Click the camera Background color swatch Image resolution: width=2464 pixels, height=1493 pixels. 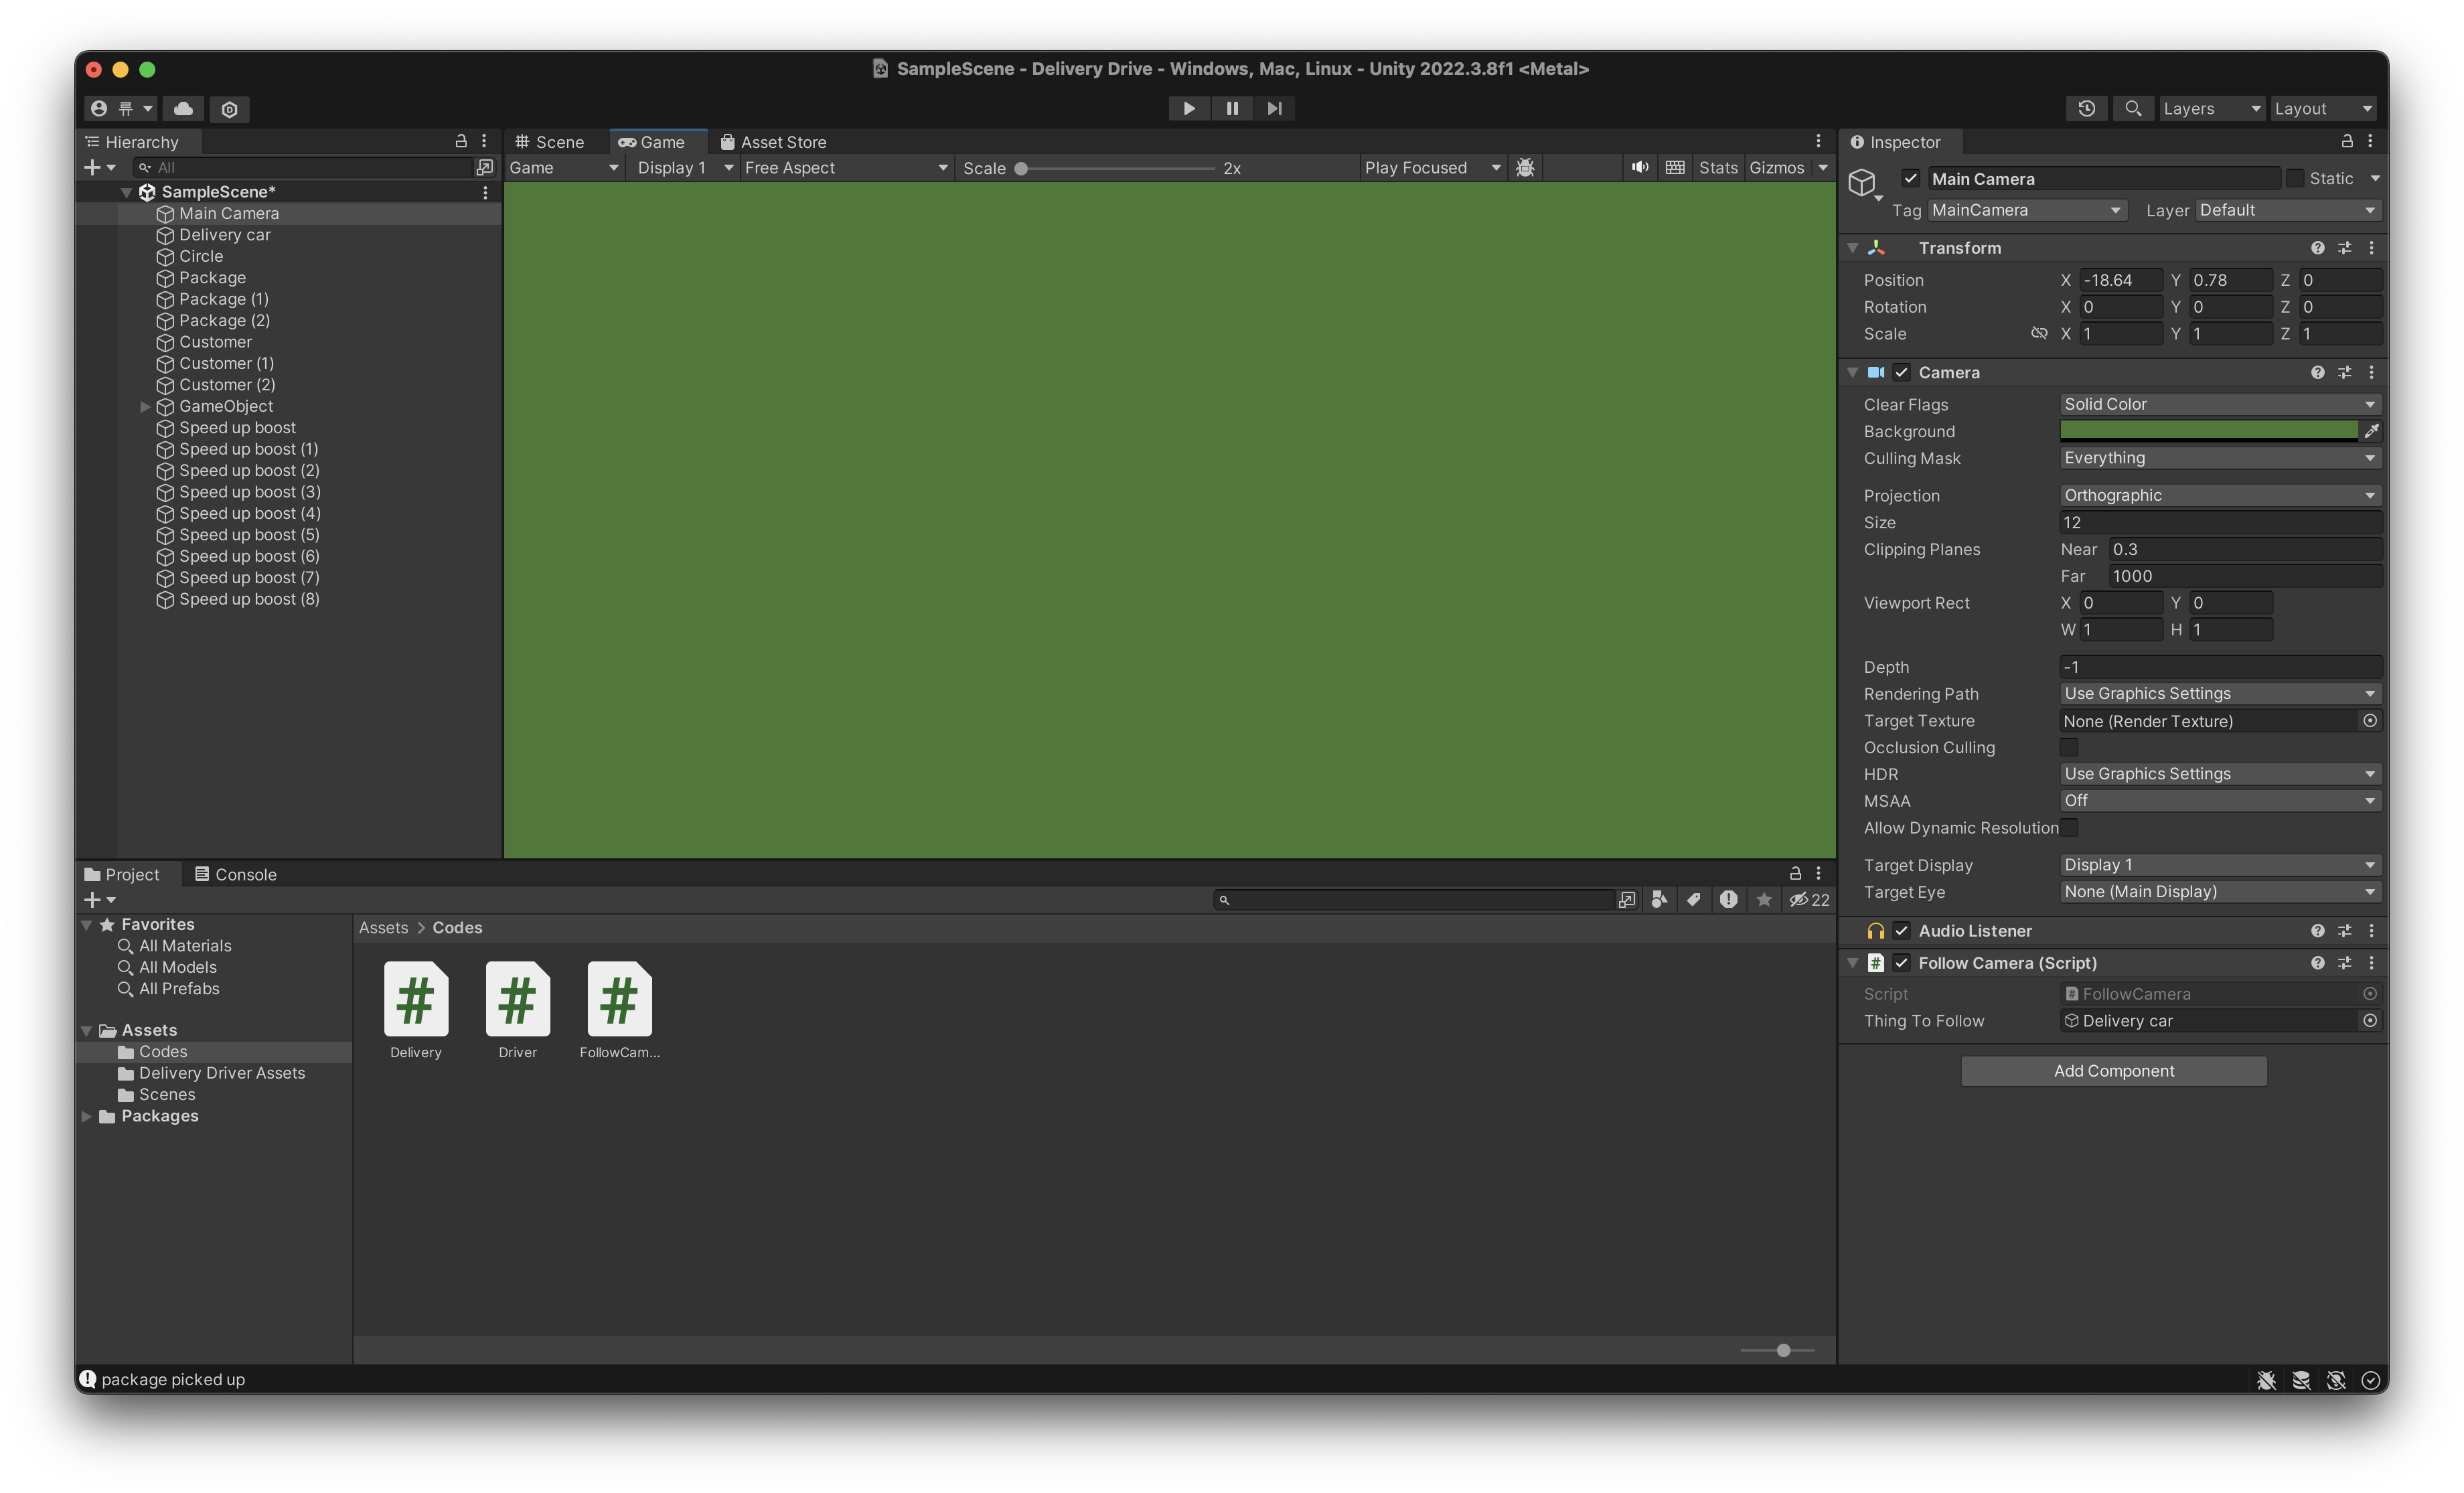click(2208, 431)
